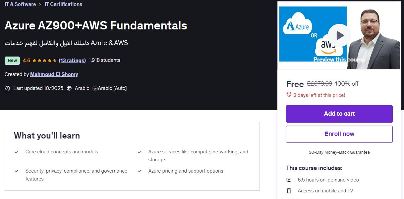Click Access on mobile and TV text
The image size is (404, 199).
pos(325,191)
